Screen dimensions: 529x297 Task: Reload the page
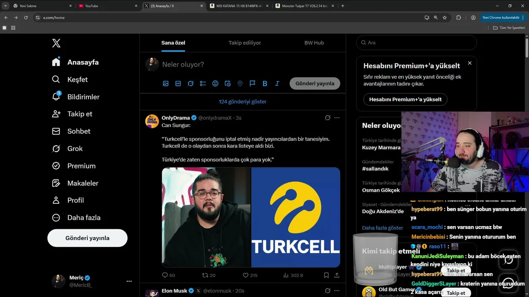point(26,18)
